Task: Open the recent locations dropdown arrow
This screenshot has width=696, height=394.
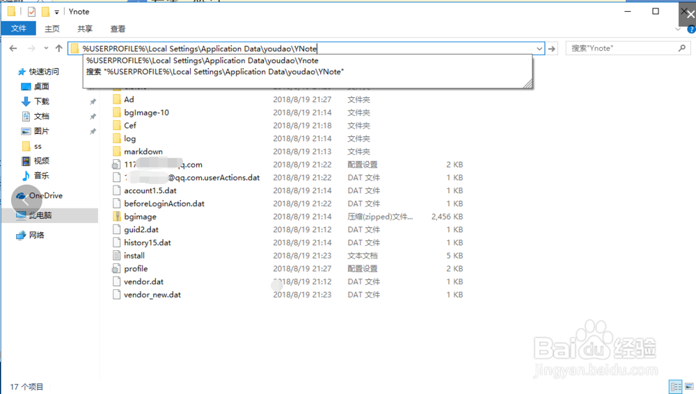Action: (x=46, y=49)
